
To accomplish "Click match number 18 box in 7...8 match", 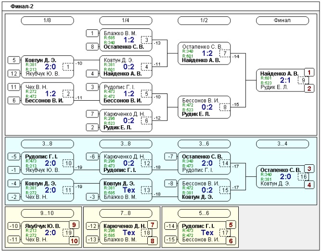I will coord(146,233).
